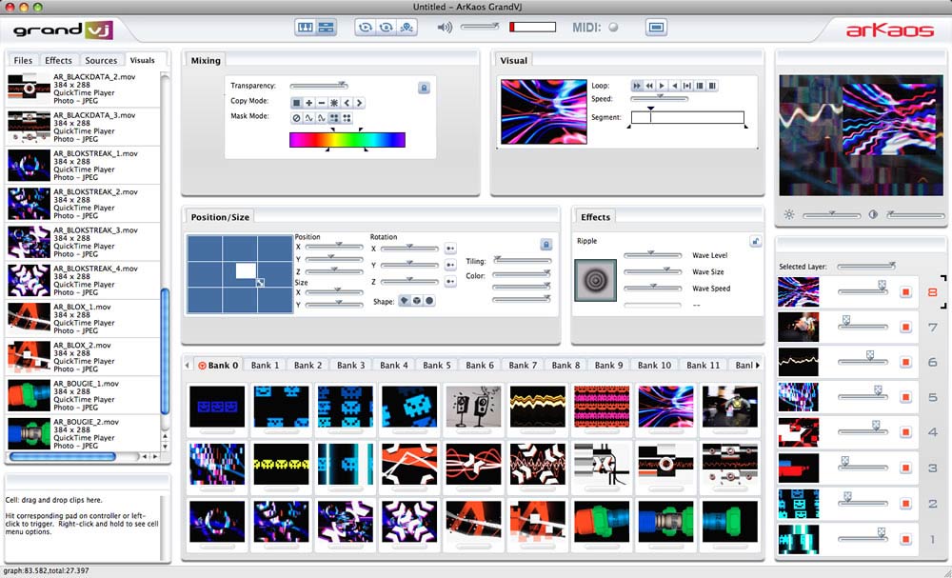The width and height of the screenshot is (952, 578).
Task: Select the sphere Shape icon
Action: click(x=429, y=301)
